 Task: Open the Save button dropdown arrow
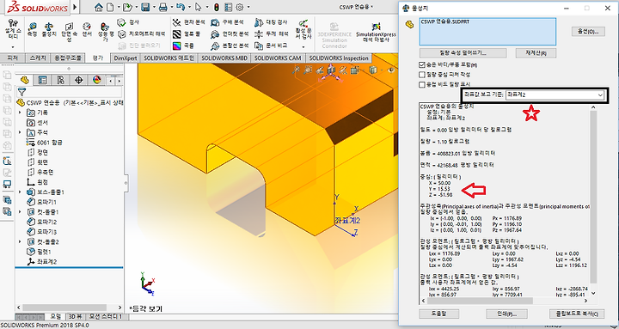pos(154,7)
